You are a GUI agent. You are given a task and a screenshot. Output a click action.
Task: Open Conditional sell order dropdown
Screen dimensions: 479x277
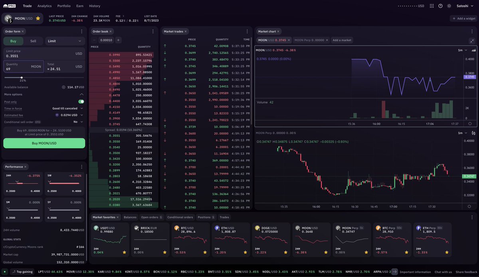78,122
